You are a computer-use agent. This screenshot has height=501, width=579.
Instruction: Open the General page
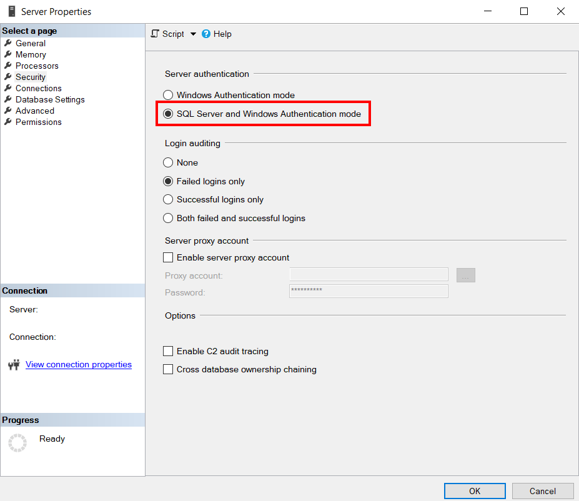[31, 43]
